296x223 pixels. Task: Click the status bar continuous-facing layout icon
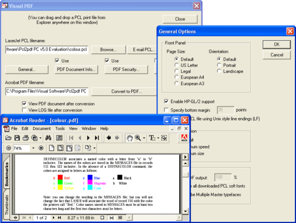(120, 218)
